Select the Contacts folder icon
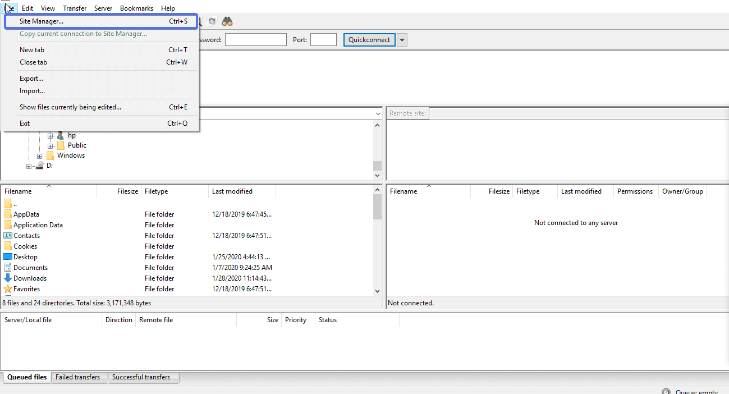This screenshot has width=729, height=394. [8, 236]
